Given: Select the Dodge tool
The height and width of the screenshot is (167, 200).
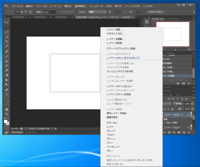Looking at the screenshot, I should coord(6,85).
